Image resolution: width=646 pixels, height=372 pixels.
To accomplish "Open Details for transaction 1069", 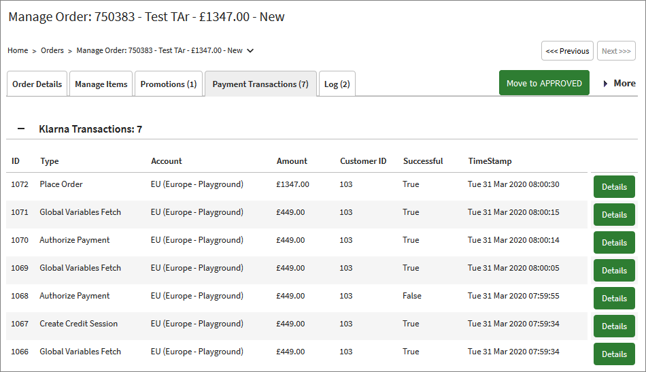I will 613,271.
